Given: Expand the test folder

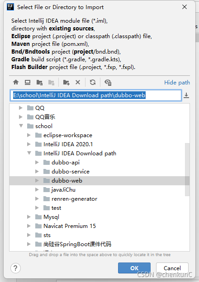Looking at the screenshot, I should [37, 208].
